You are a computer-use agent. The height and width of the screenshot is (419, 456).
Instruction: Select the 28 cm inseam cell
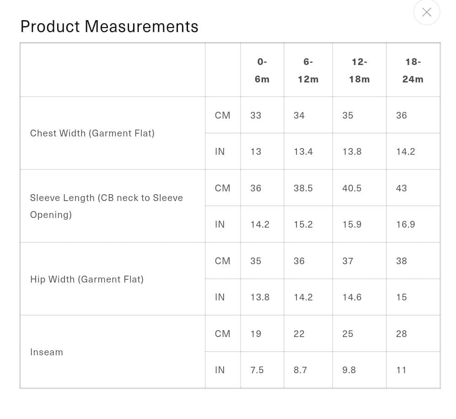[402, 334]
